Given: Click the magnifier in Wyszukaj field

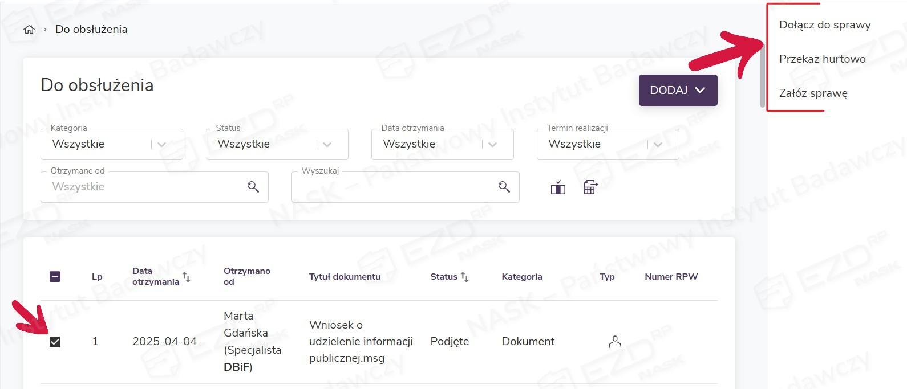Looking at the screenshot, I should (x=504, y=187).
